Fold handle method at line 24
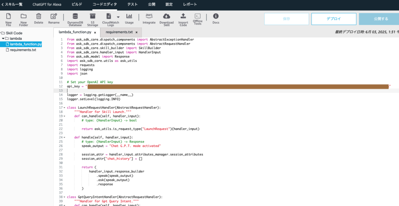Viewport: 399px width, 206px height. (64, 137)
